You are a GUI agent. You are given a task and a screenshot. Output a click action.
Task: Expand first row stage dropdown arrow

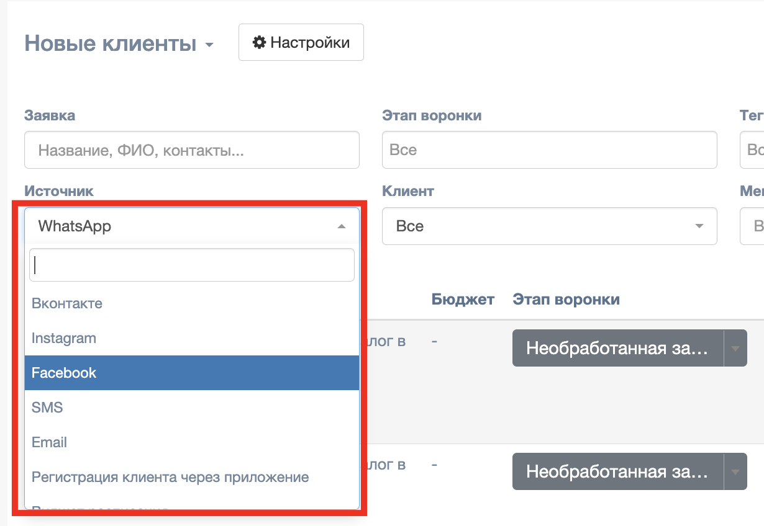(x=735, y=348)
